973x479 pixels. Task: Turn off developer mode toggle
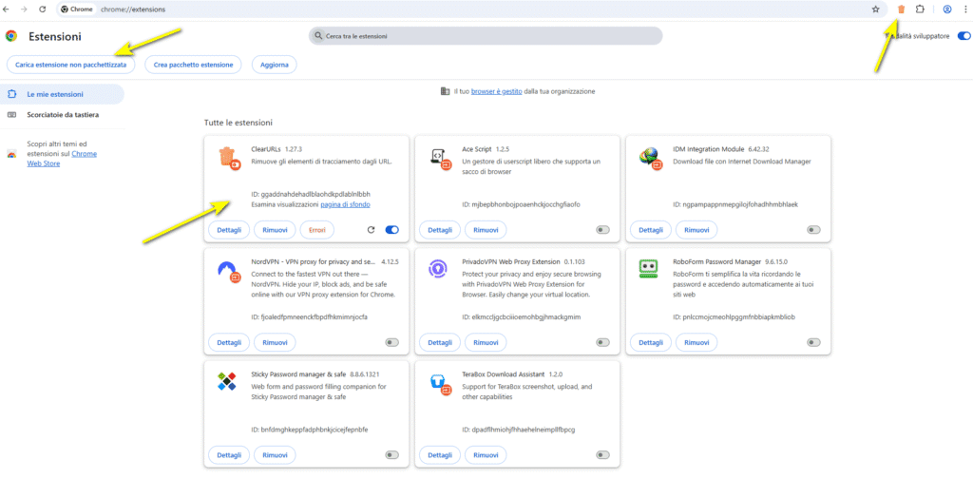[963, 36]
